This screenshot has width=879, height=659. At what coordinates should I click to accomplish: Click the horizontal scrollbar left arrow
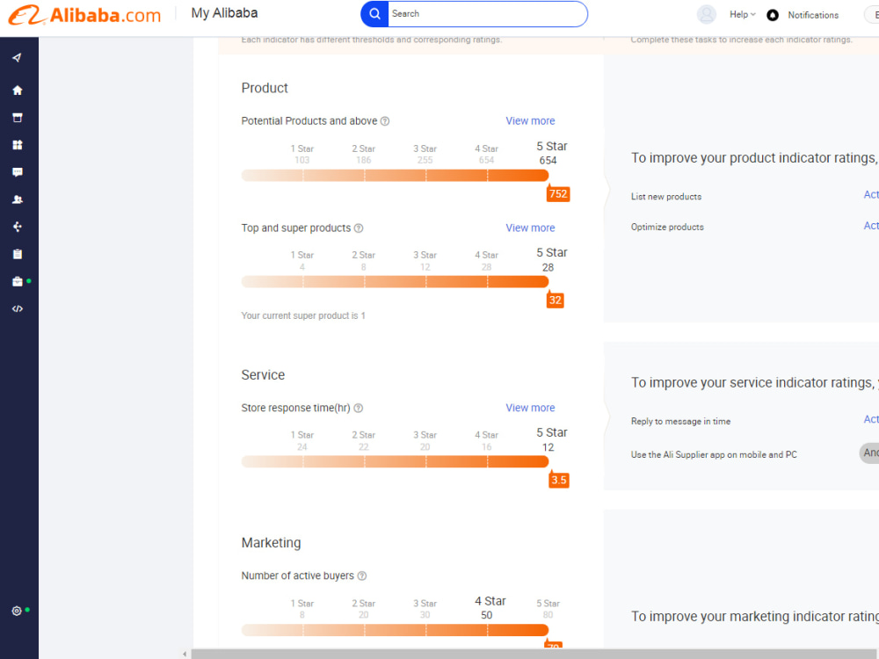point(185,654)
